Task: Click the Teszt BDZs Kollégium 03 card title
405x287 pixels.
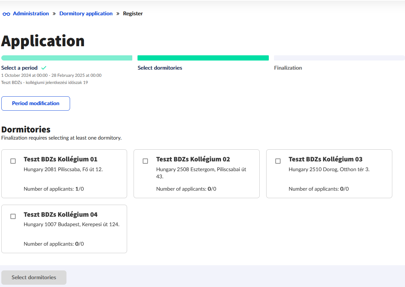Action: coord(325,159)
